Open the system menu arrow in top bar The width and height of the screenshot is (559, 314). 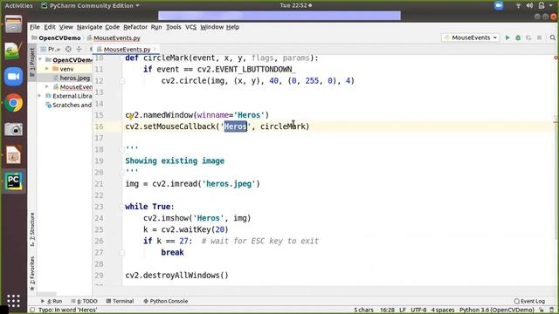pos(552,5)
